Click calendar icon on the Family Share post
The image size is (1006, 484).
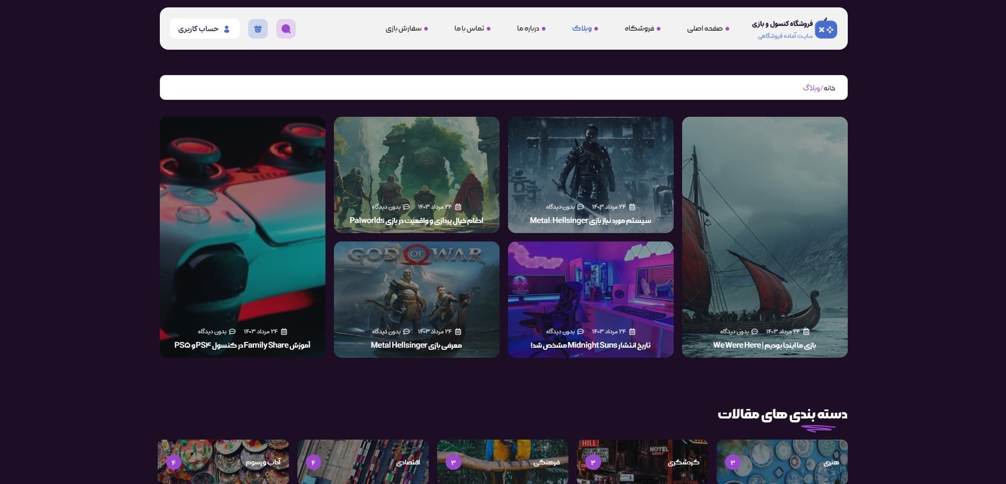coord(284,331)
